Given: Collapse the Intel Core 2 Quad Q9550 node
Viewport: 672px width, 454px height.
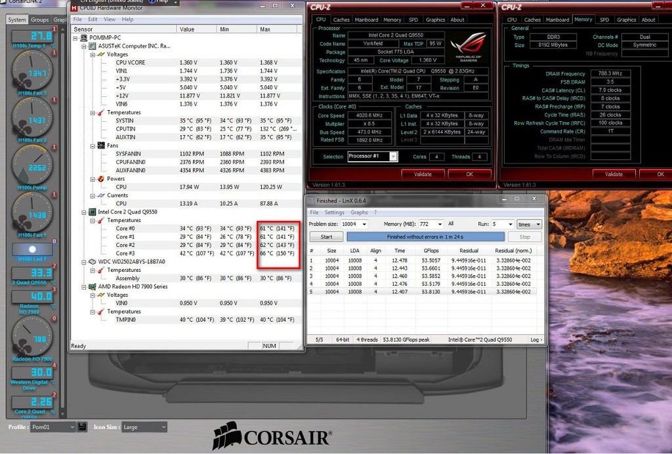Looking at the screenshot, I should (x=84, y=212).
